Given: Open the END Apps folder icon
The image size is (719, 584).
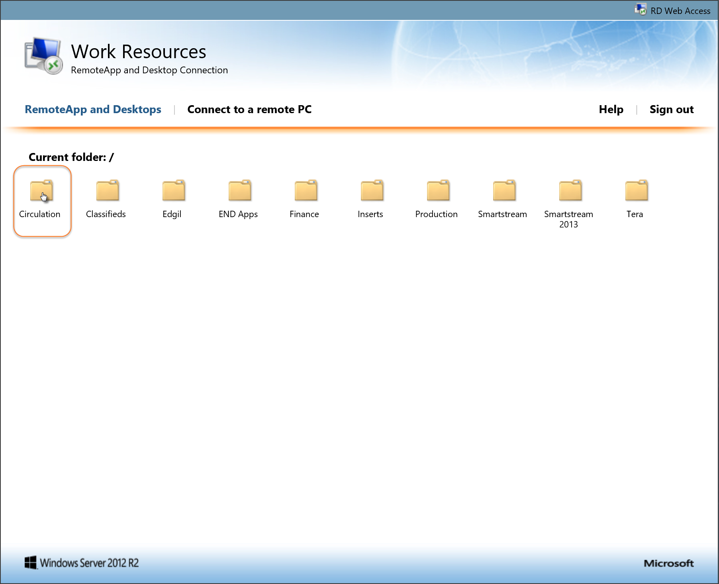Looking at the screenshot, I should coord(240,190).
